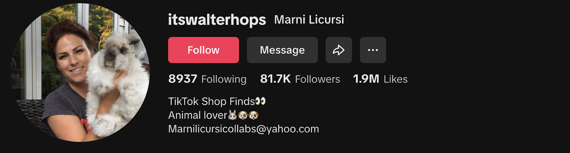View the 81.7K Followers list

300,79
